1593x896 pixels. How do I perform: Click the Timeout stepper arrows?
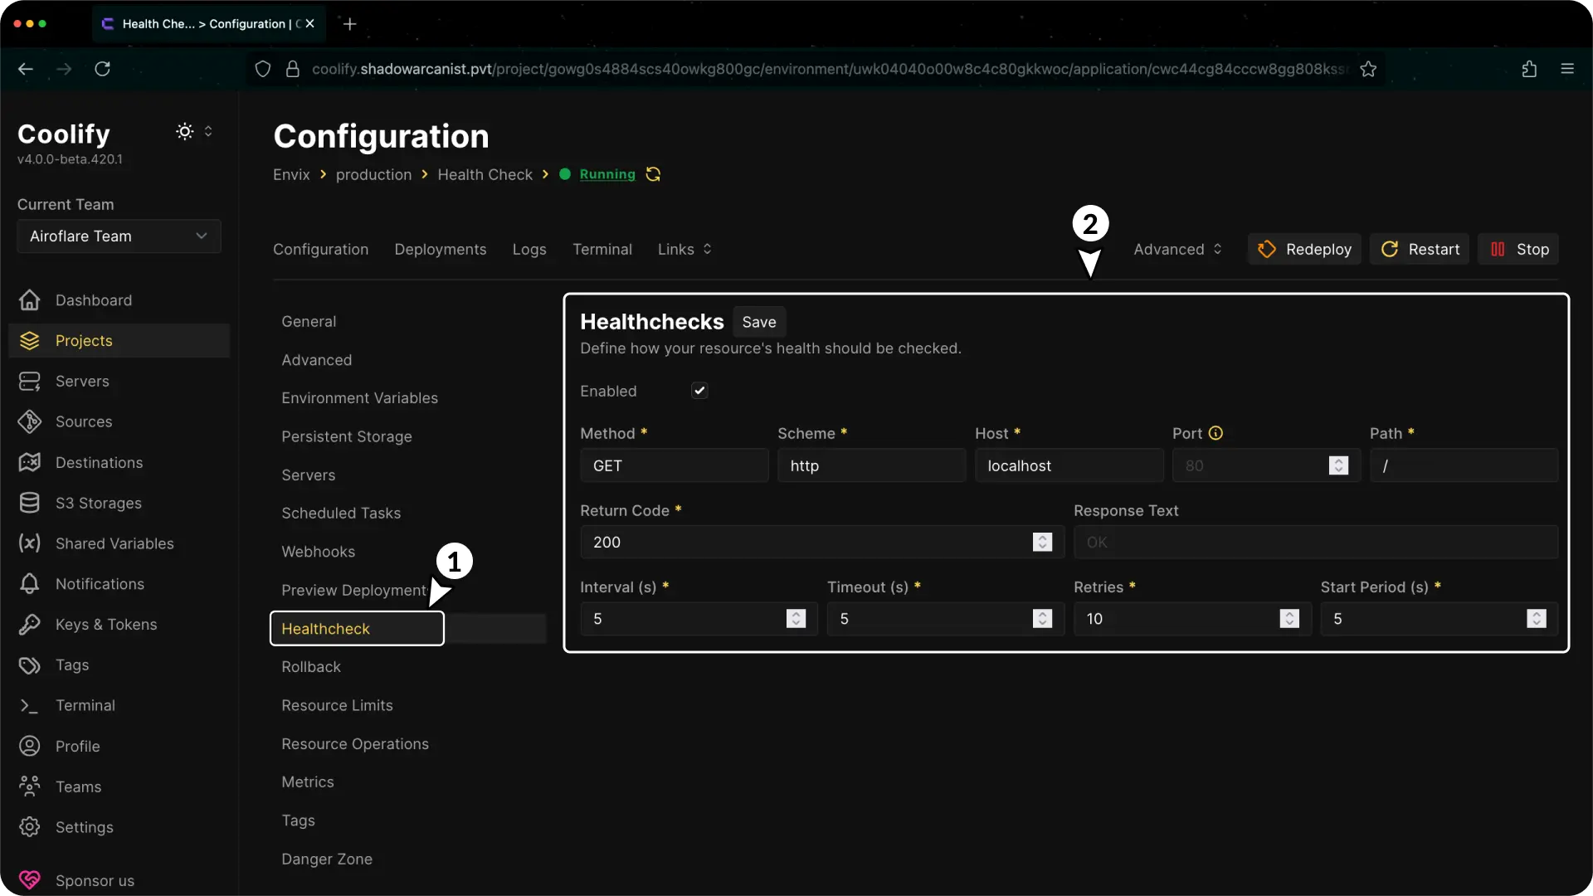pos(1043,619)
